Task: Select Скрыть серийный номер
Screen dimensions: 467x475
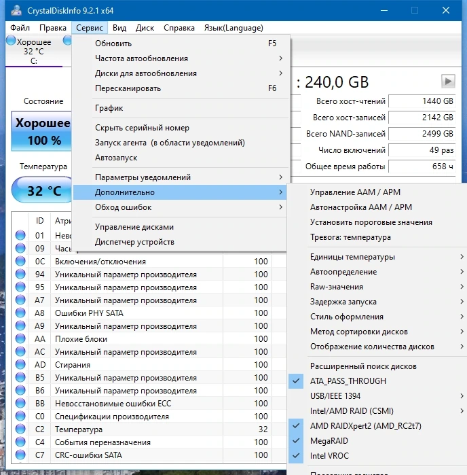Action: pyautogui.click(x=180, y=128)
